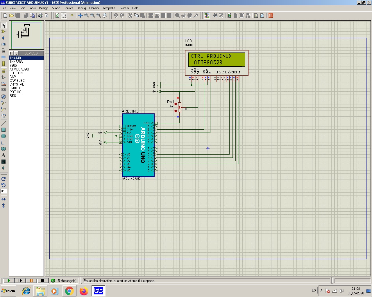
Task: Select POT-HG in the devices list
Action: tap(15, 92)
